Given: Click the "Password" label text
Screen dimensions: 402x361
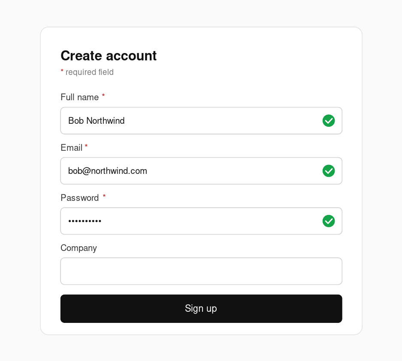Looking at the screenshot, I should point(80,198).
